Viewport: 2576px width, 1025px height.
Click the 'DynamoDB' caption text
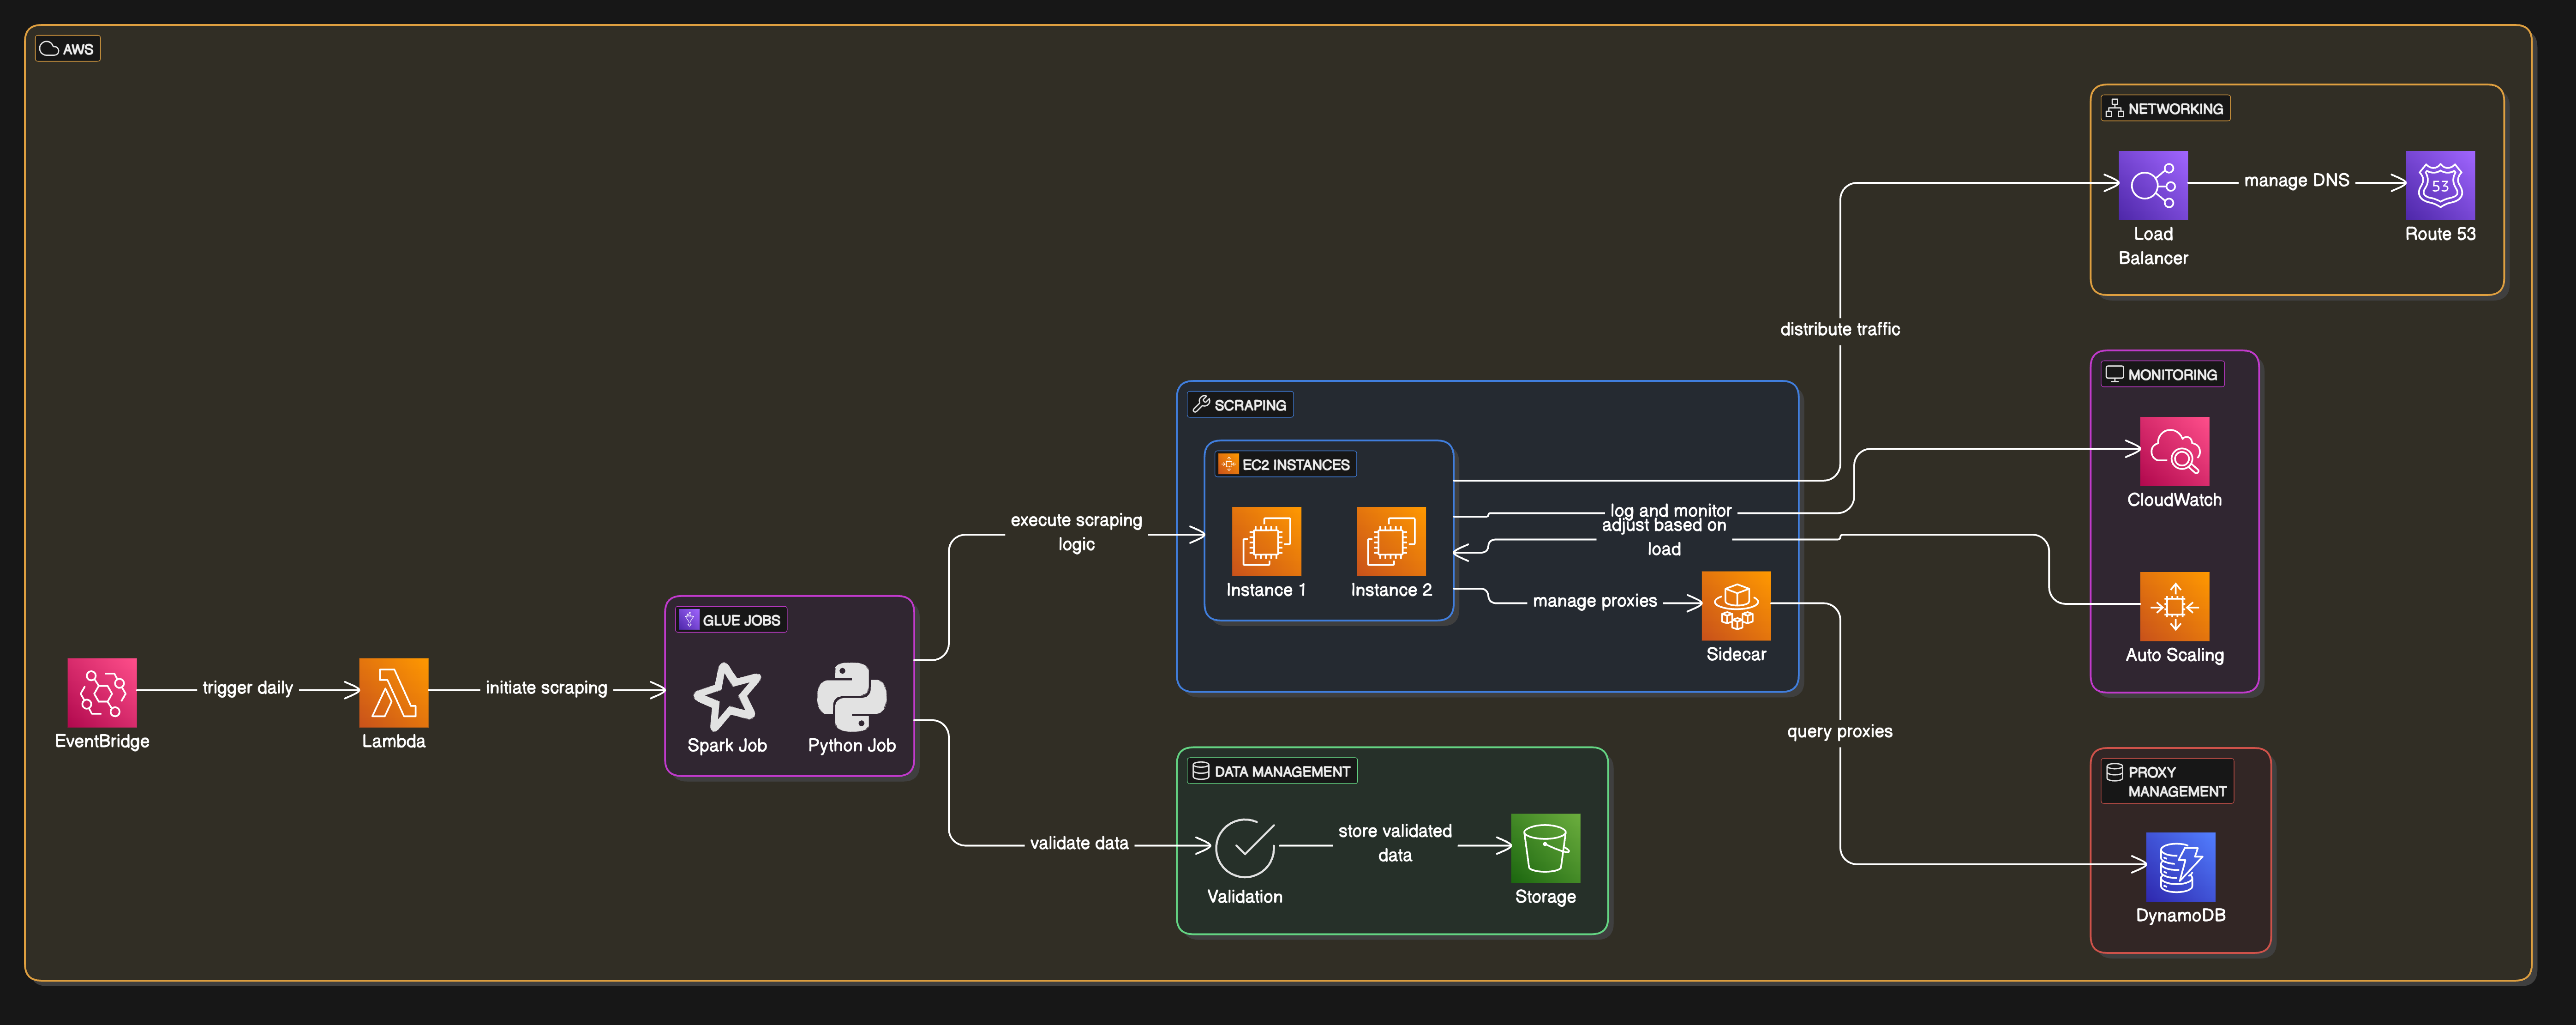pos(2181,916)
